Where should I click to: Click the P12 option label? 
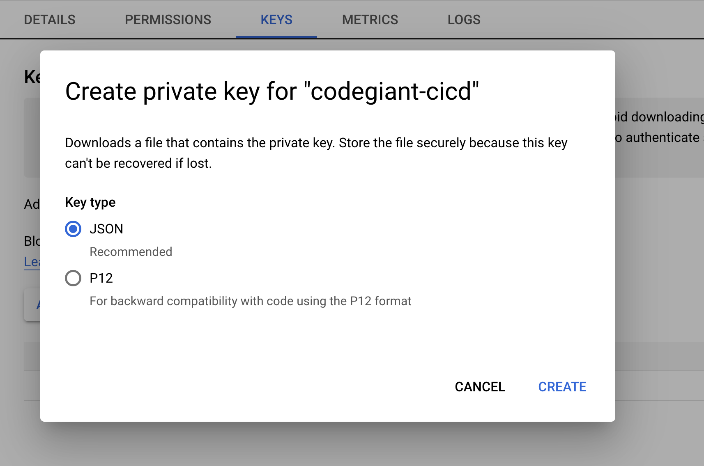(x=101, y=278)
